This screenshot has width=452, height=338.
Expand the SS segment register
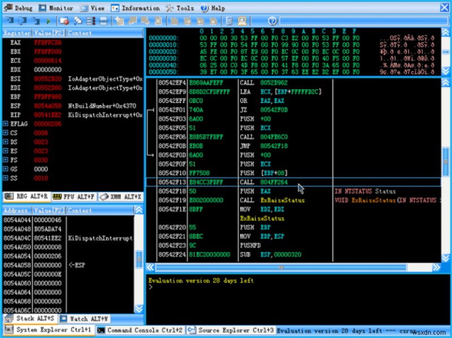point(6,177)
